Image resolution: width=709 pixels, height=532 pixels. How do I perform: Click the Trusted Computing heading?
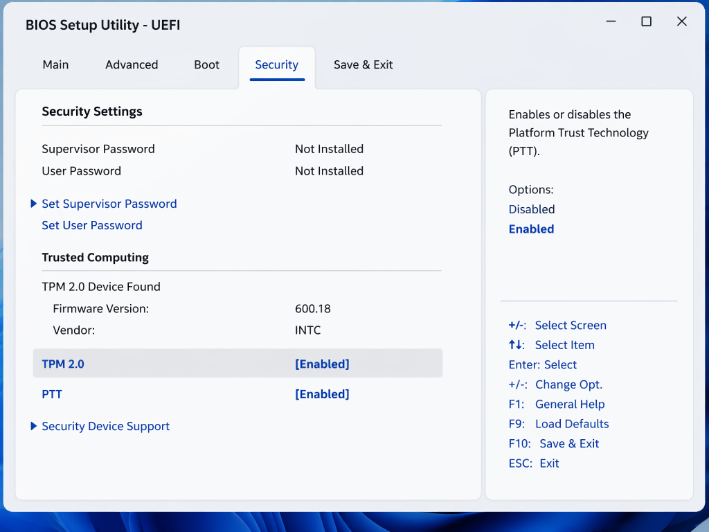pos(95,258)
